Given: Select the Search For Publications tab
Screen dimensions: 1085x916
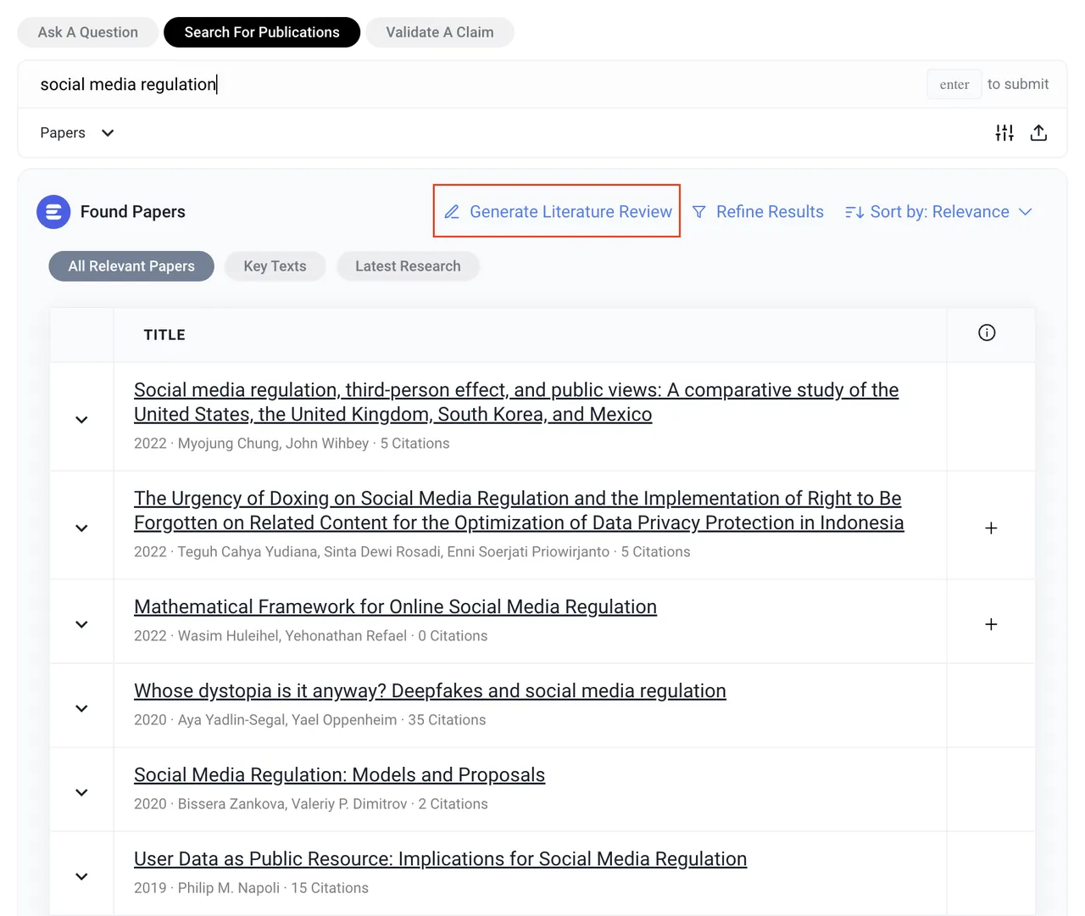Looking at the screenshot, I should point(262,32).
